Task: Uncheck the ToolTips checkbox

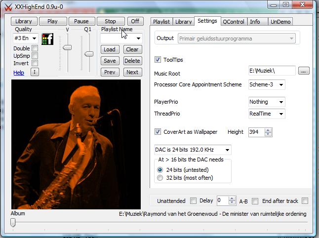Action: click(158, 60)
